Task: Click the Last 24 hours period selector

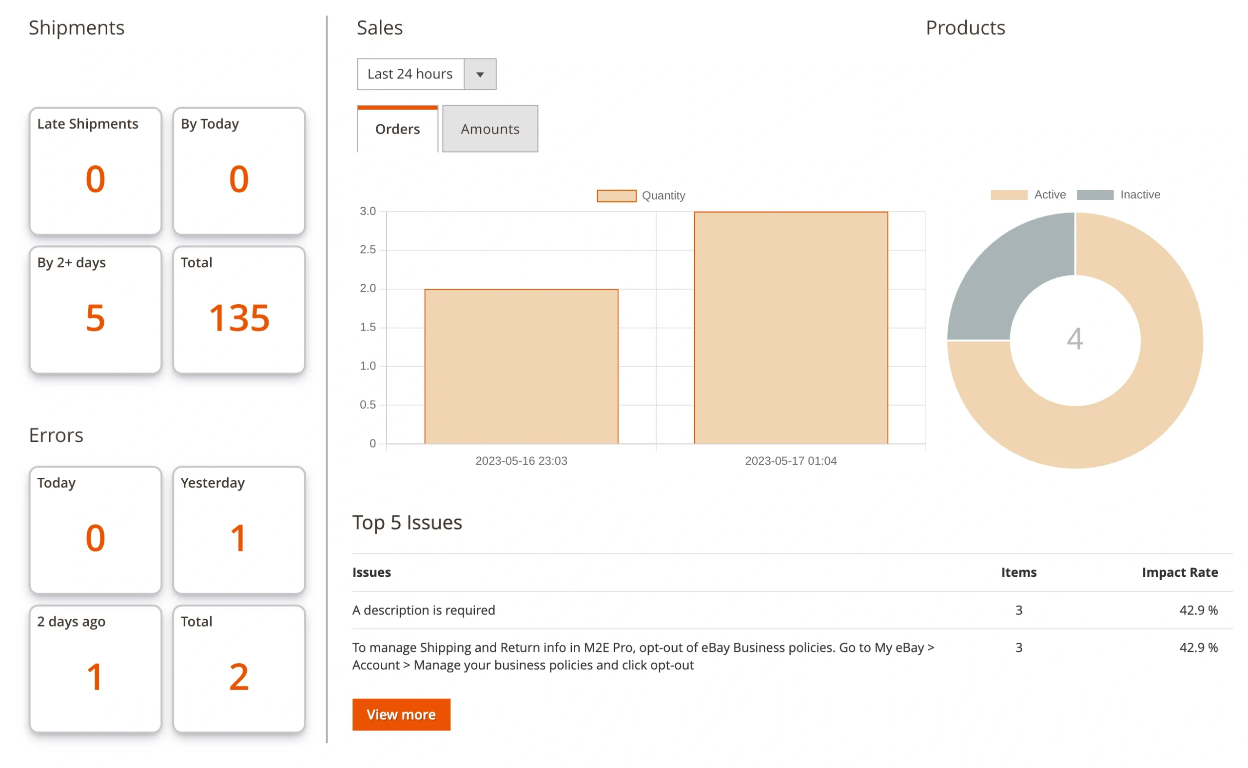Action: tap(410, 74)
